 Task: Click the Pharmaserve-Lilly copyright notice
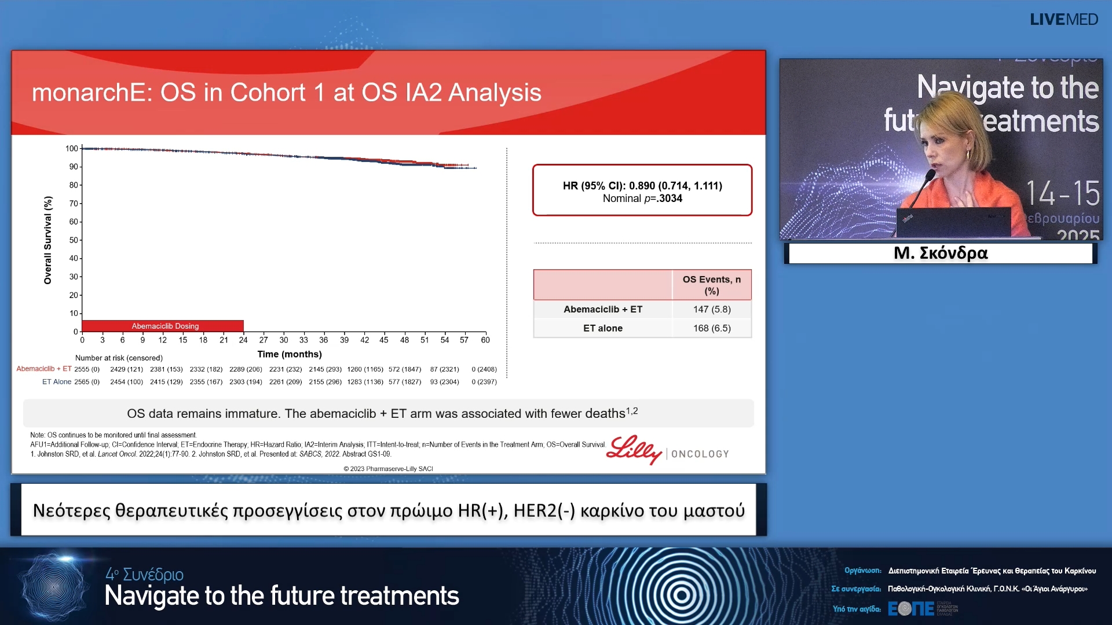click(388, 469)
